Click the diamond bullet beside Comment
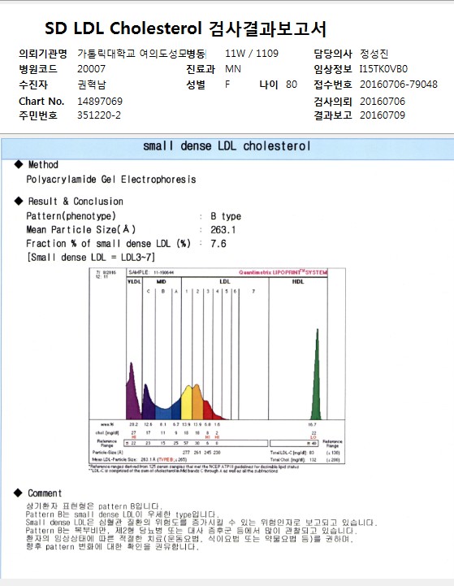Image resolution: width=454 pixels, height=586 pixels. click(x=18, y=493)
